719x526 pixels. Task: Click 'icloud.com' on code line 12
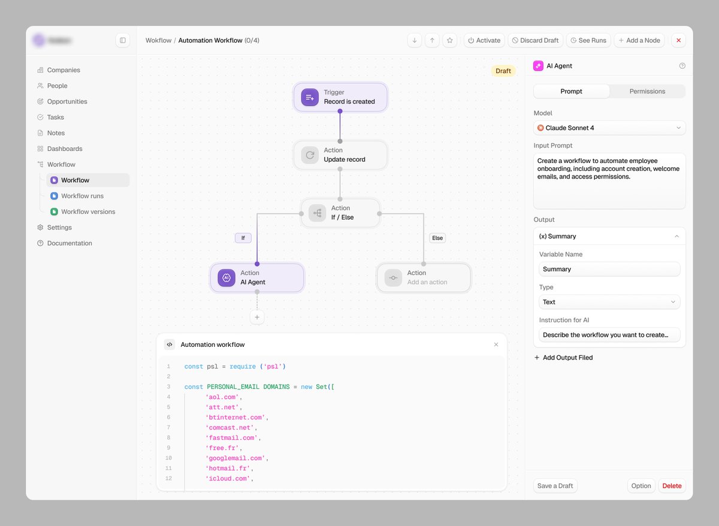click(228, 479)
